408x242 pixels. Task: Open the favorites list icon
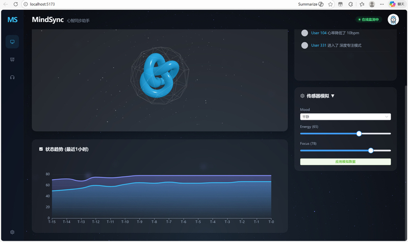pyautogui.click(x=362, y=4)
